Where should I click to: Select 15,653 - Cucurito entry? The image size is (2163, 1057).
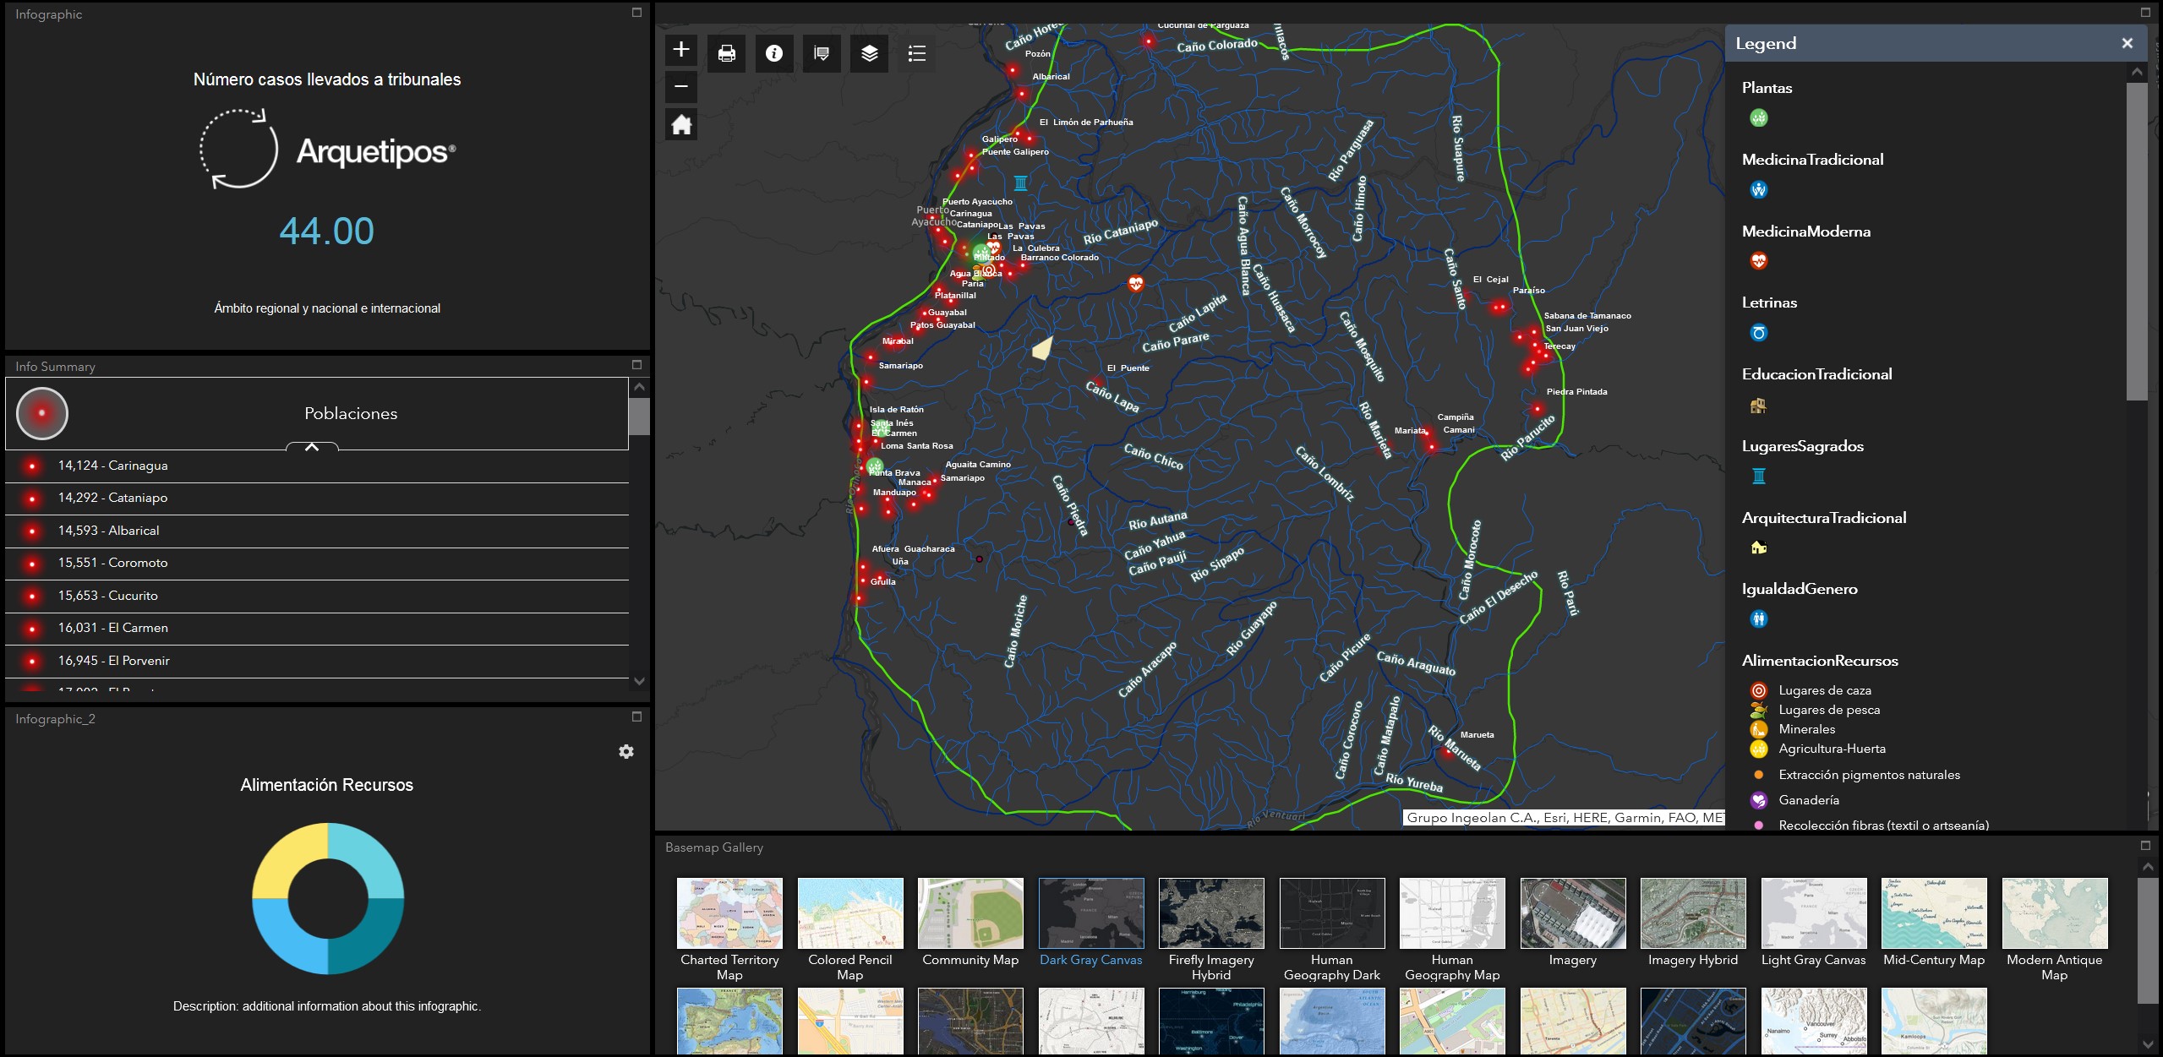(317, 596)
